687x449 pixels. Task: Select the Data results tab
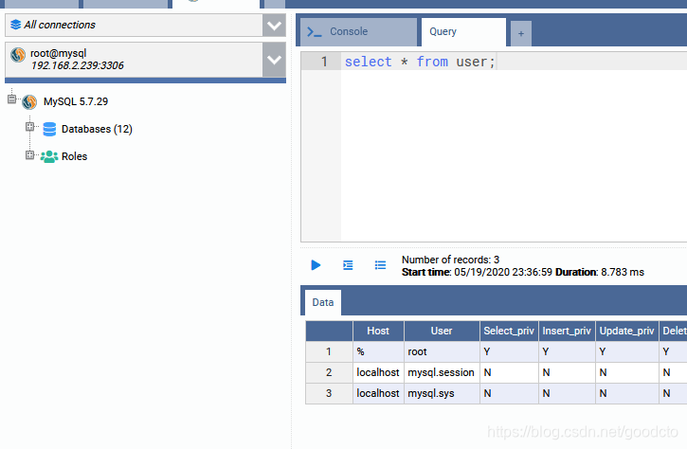click(x=323, y=302)
